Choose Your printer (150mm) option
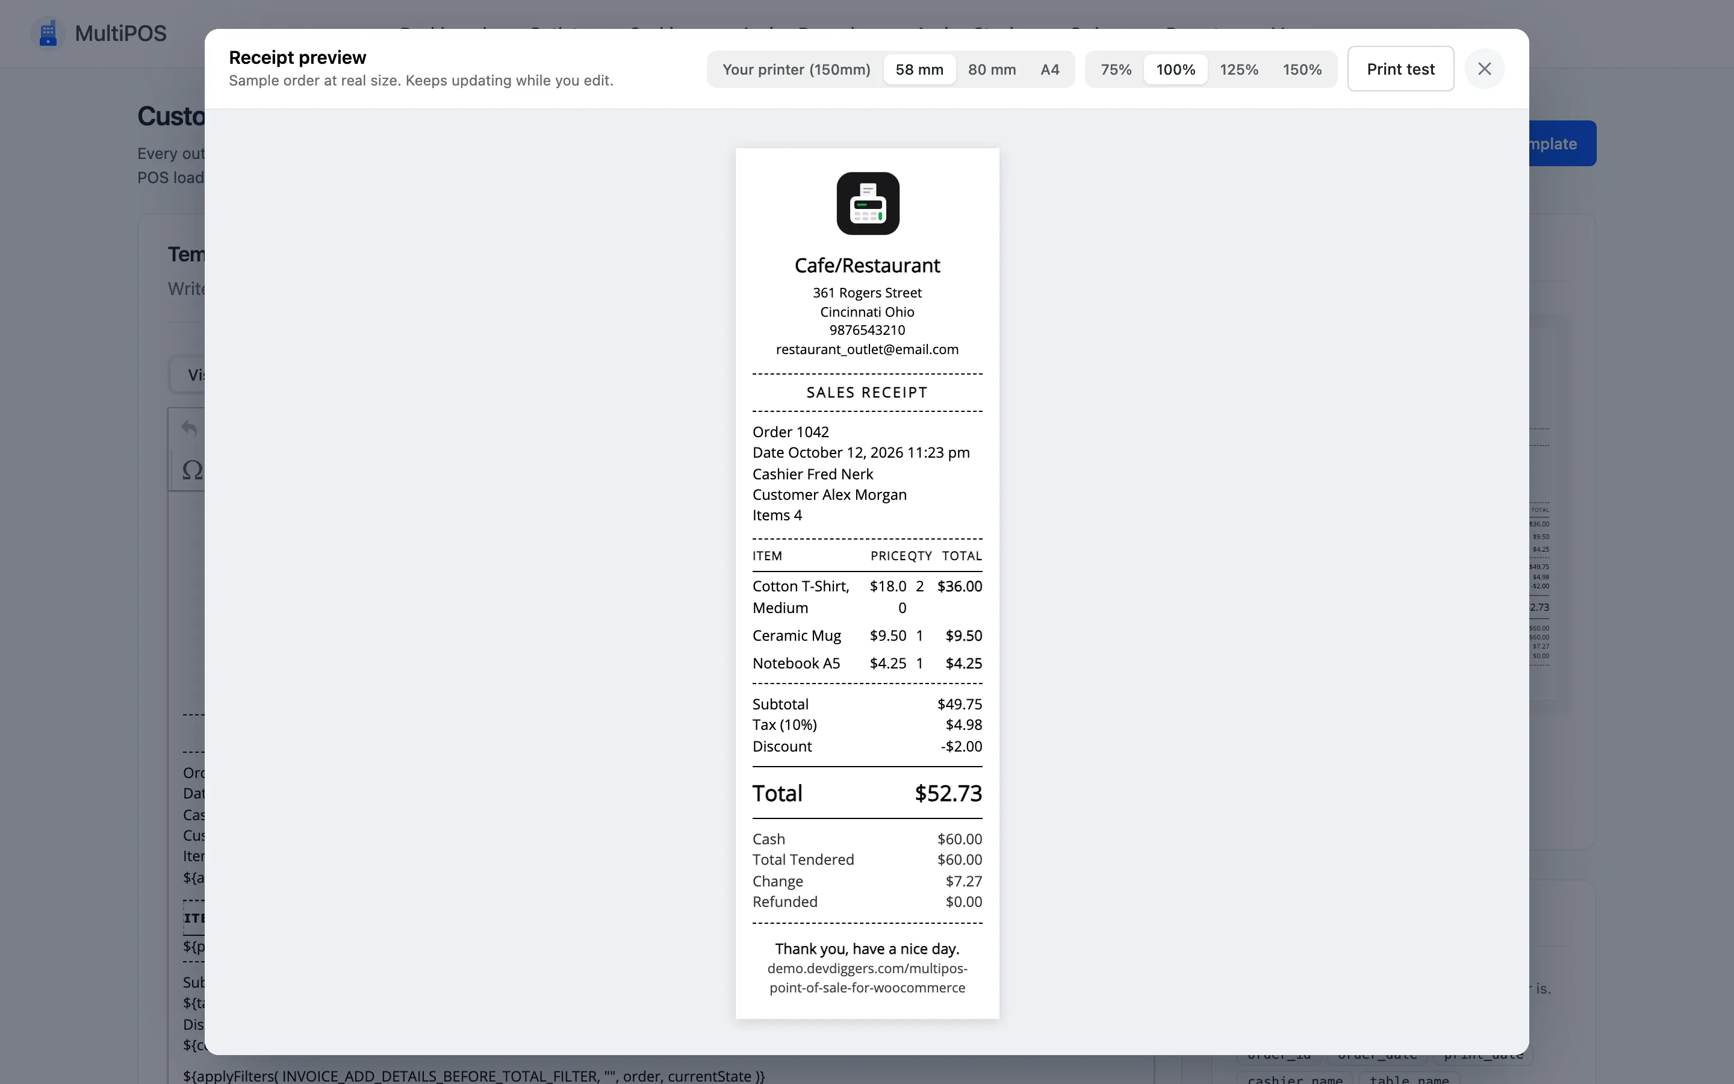Viewport: 1734px width, 1084px height. coord(796,69)
